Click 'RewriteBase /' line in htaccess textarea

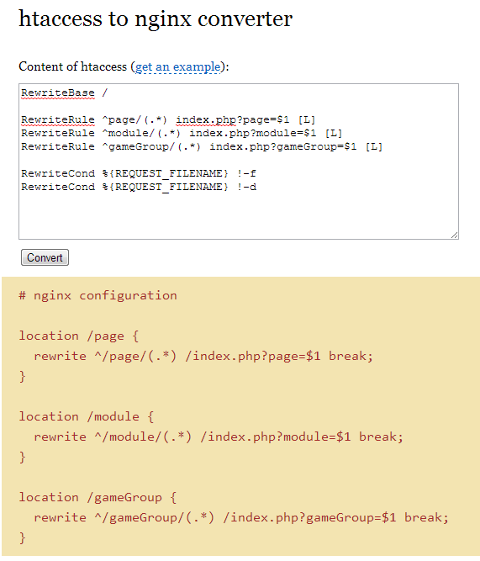pos(65,93)
